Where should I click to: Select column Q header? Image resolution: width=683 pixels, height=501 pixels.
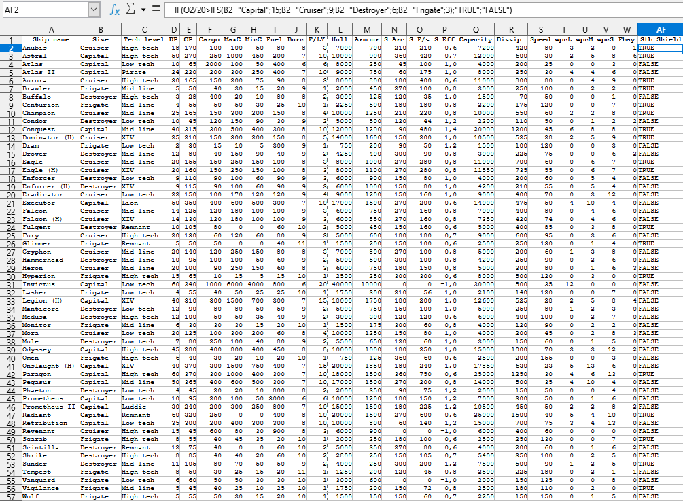tap(476, 30)
